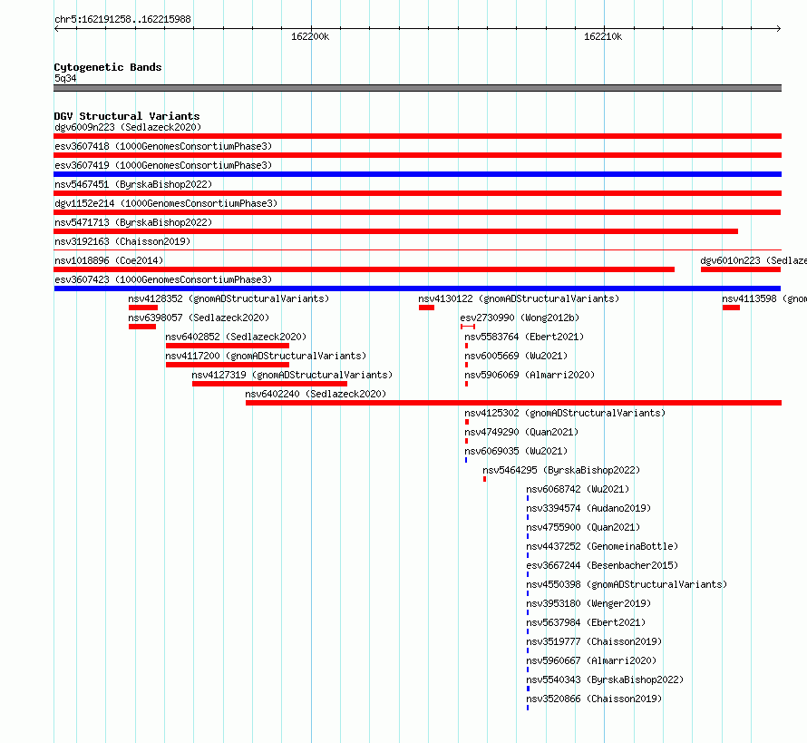Click the 162210k ruler position label

coord(603,36)
